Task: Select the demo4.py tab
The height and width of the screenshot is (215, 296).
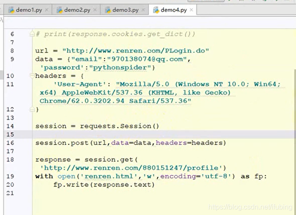Action: (x=173, y=10)
